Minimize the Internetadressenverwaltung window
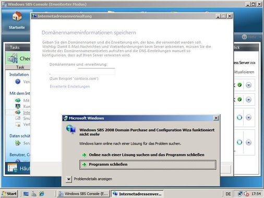This screenshot has width=264, height=198. coord(218,16)
